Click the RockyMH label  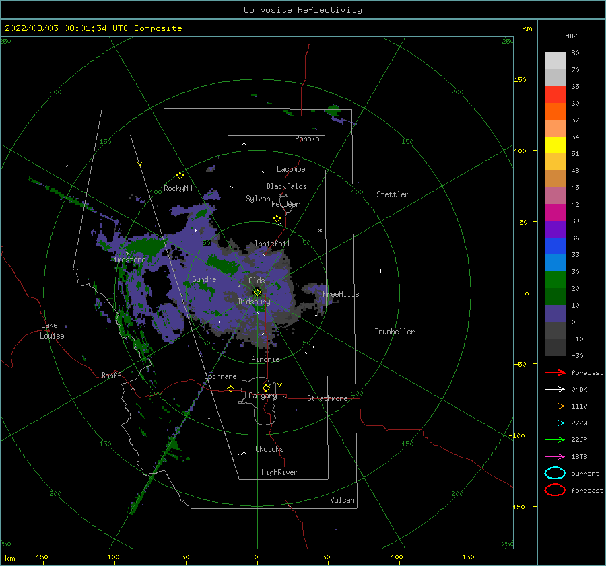pyautogui.click(x=178, y=188)
